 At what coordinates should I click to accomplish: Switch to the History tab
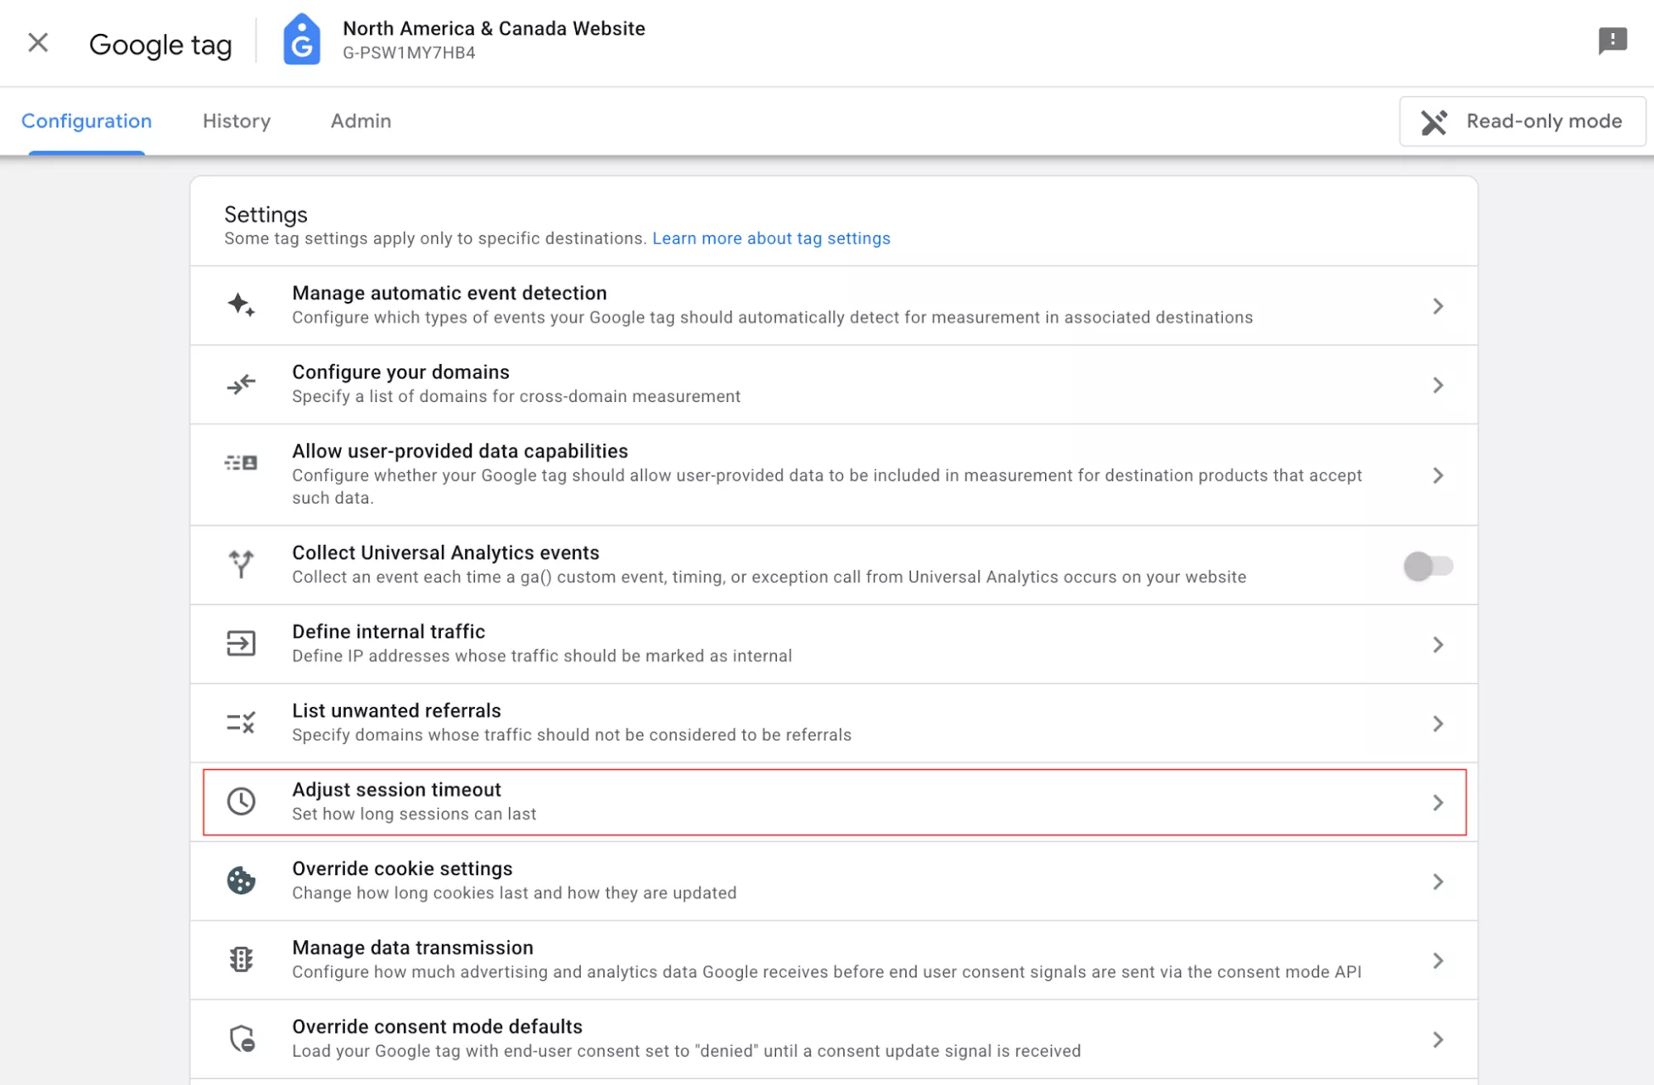pyautogui.click(x=237, y=121)
